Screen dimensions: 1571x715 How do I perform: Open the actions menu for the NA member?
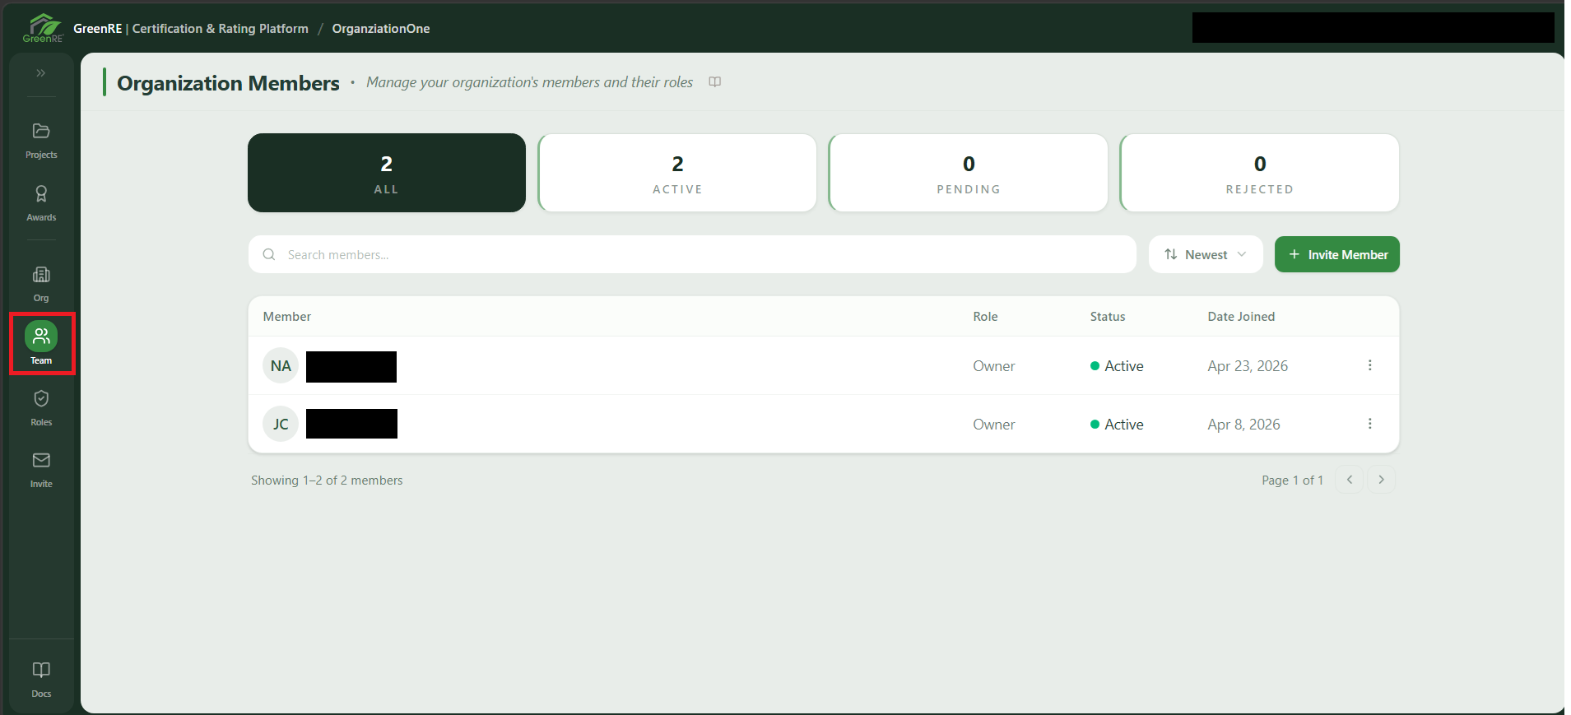click(1370, 365)
